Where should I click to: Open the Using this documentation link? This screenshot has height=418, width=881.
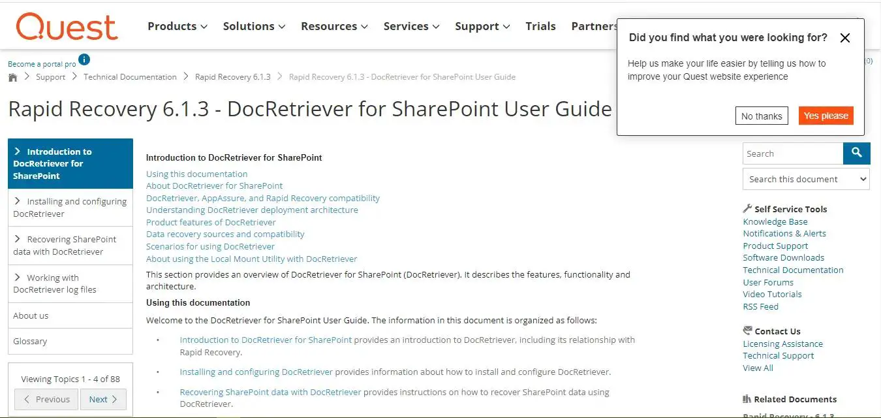pos(196,174)
